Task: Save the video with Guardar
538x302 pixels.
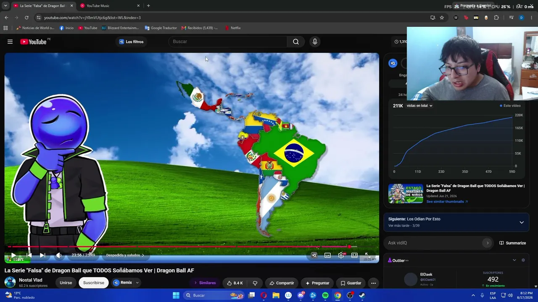Action: coord(351,283)
